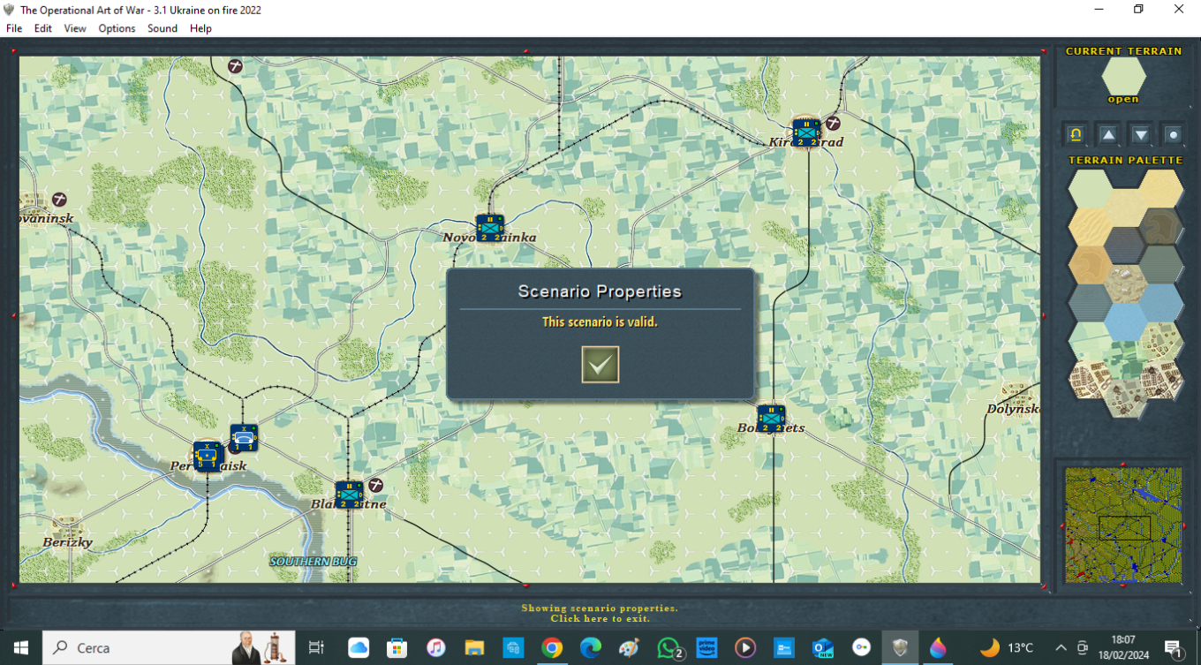The width and height of the screenshot is (1201, 665).
Task: Open the Options menu
Action: tap(117, 28)
